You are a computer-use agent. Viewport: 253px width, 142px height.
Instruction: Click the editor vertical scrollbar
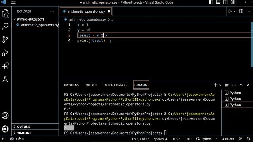pyautogui.click(x=252, y=45)
